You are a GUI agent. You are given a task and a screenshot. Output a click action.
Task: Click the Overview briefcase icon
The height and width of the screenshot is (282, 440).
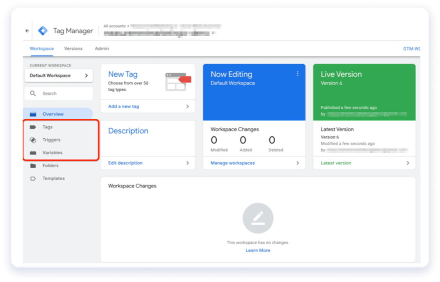coord(33,114)
